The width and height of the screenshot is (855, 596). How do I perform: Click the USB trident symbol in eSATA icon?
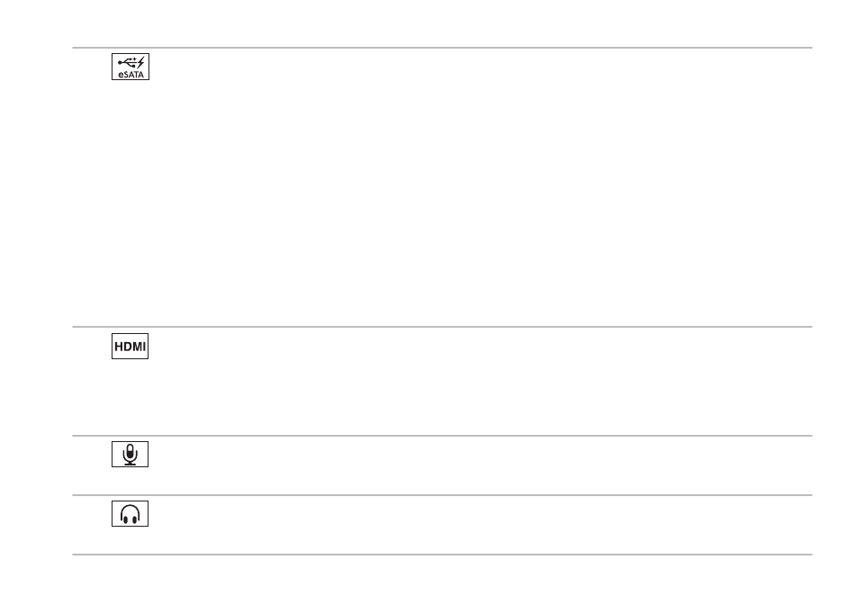click(x=127, y=62)
